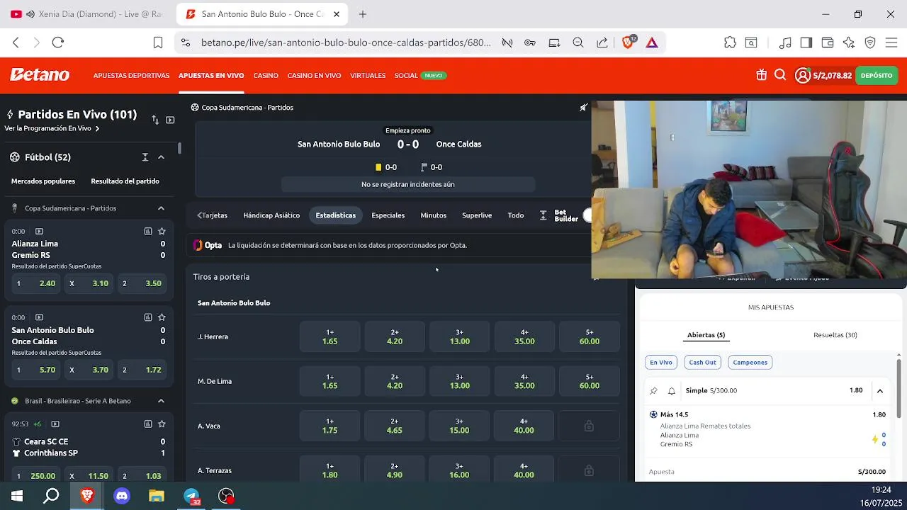Bet J. Herrera 1+ shots at 1.65
This screenshot has height=510, width=907.
(329, 336)
